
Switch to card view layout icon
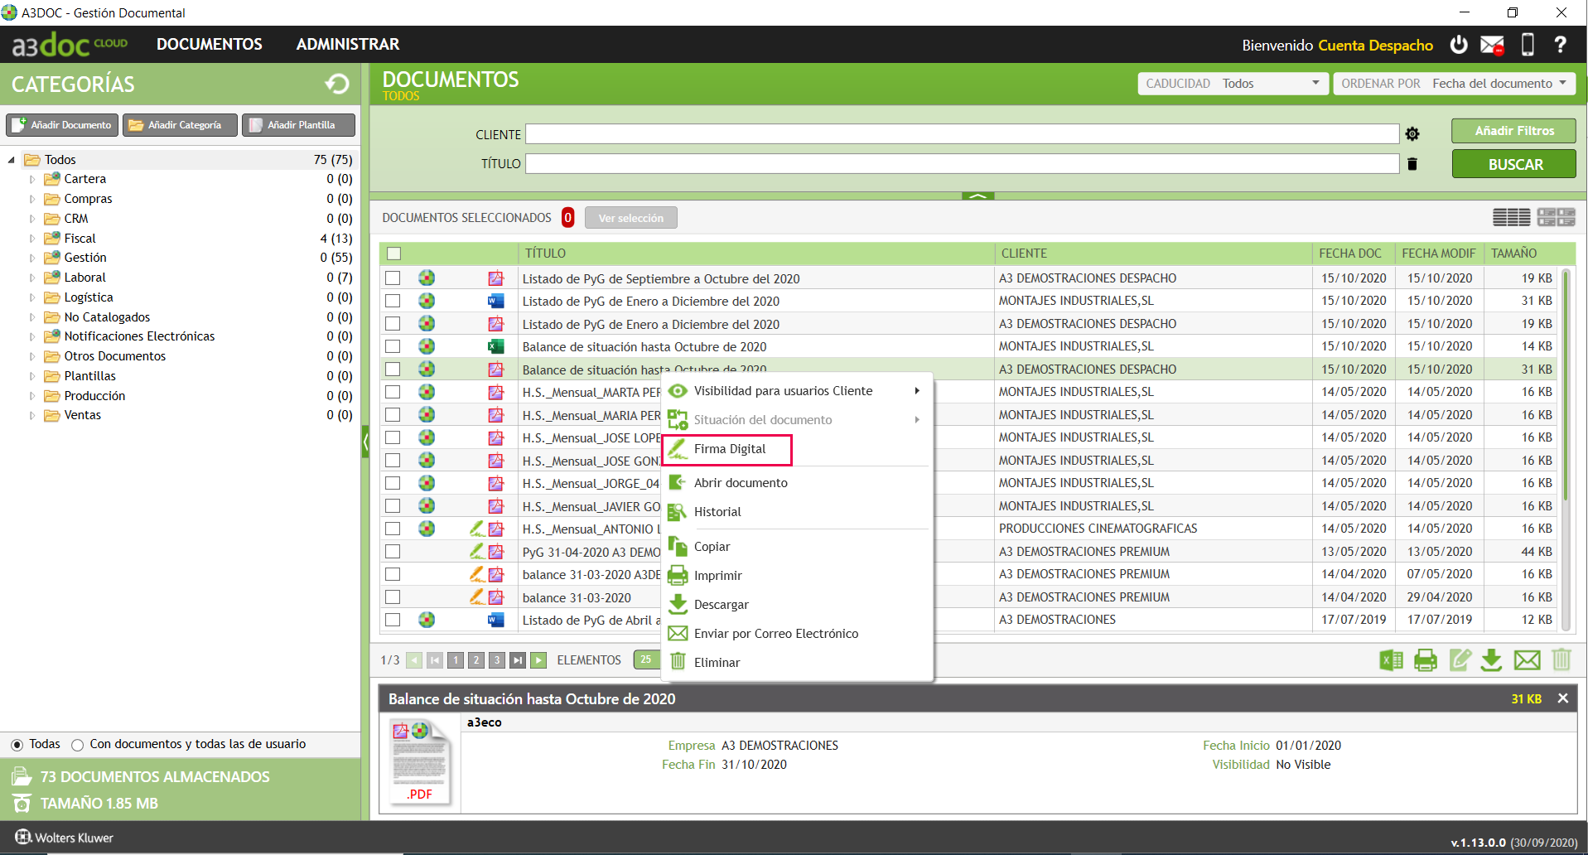click(x=1556, y=217)
